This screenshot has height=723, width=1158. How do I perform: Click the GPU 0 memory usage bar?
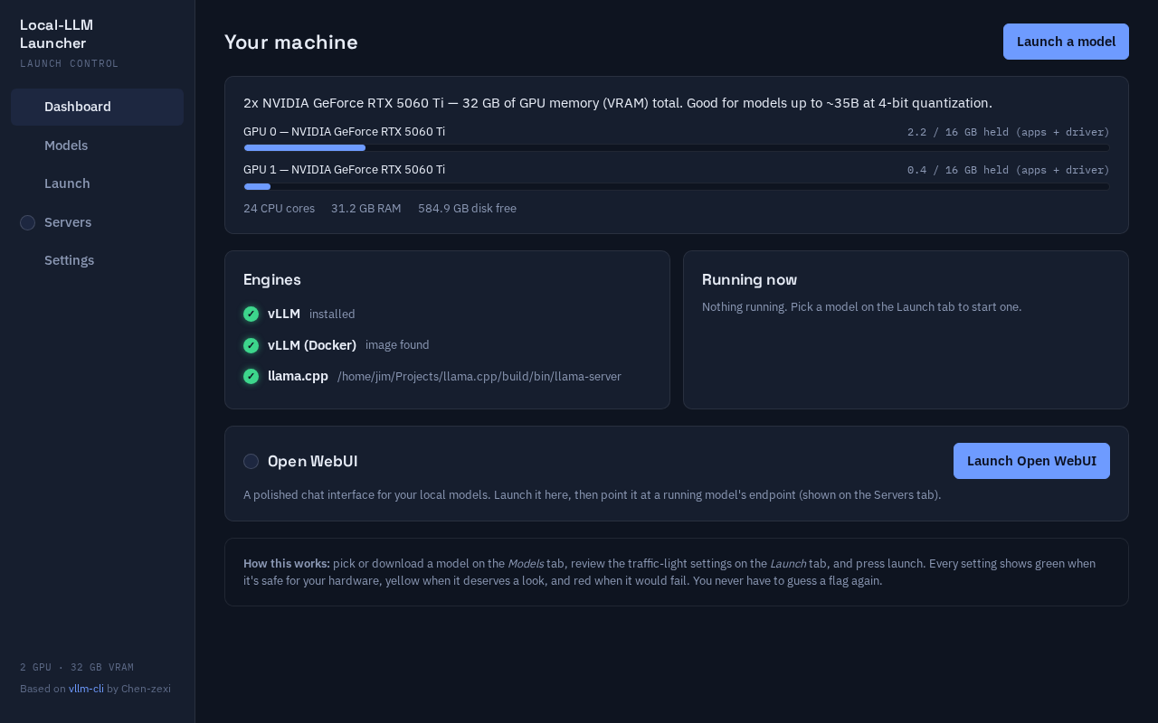coord(677,147)
